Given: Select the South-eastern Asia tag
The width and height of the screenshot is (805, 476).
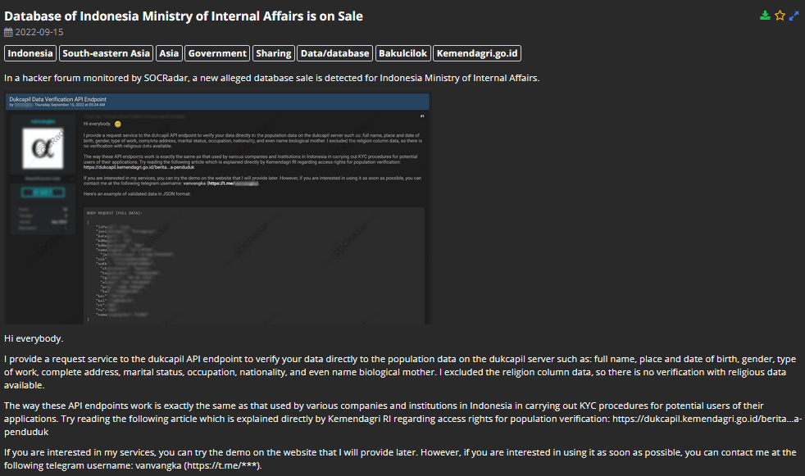Looking at the screenshot, I should (107, 53).
